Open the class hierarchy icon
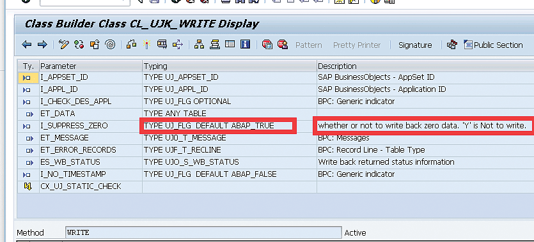 tap(199, 45)
